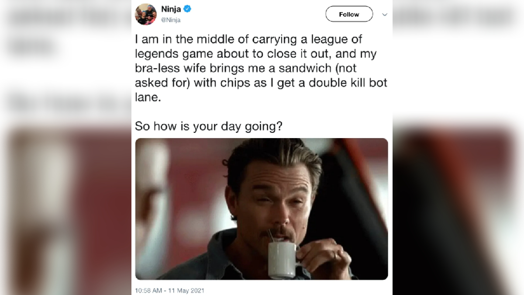Click the 10:58 AM timestamp link
The width and height of the screenshot is (524, 295).
148,289
